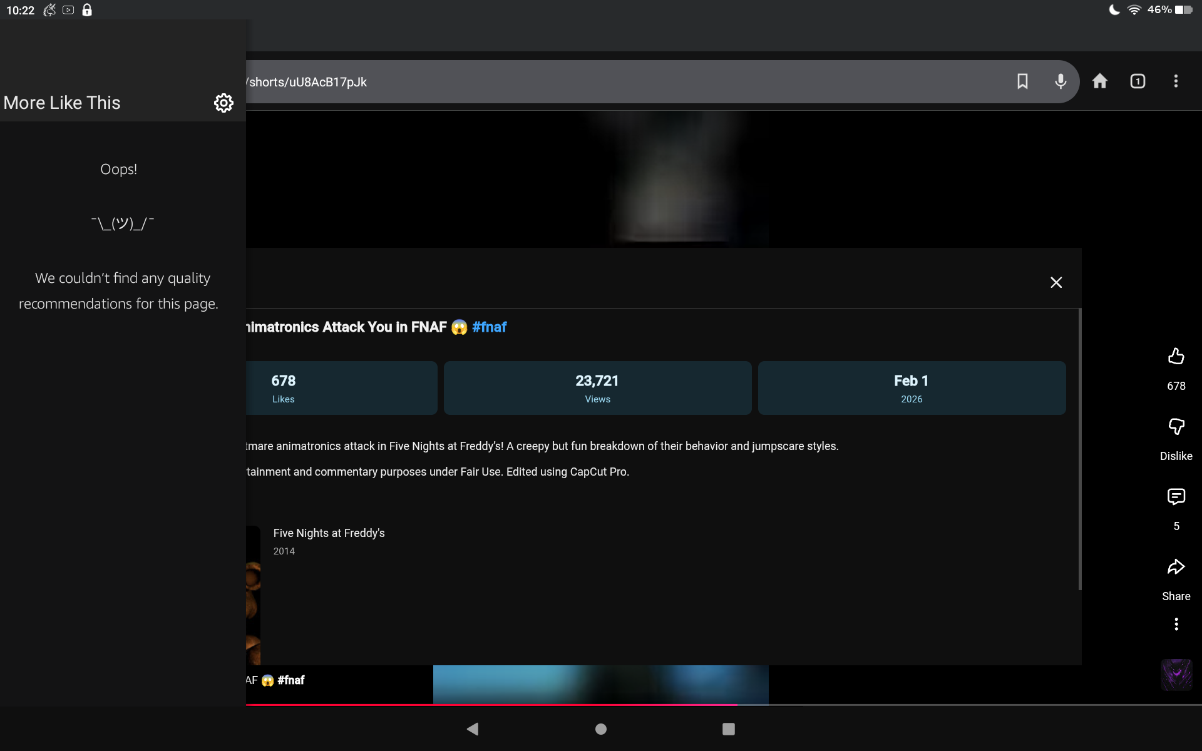Seek using the red video progress bar
This screenshot has height=751, width=1202.
point(491,705)
